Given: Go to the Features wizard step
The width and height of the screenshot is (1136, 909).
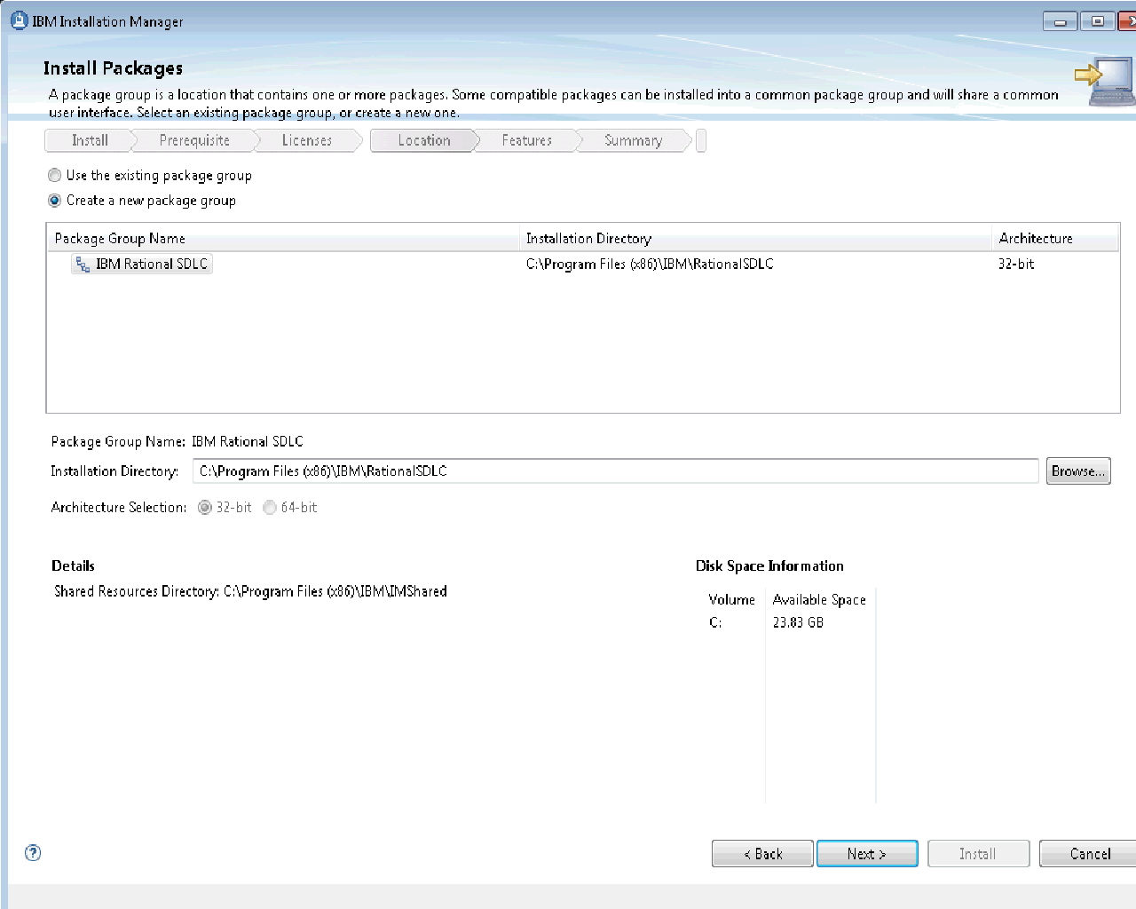Looking at the screenshot, I should pos(527,140).
